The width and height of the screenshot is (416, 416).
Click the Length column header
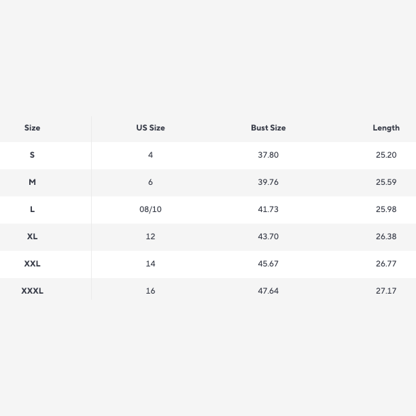[x=386, y=128]
